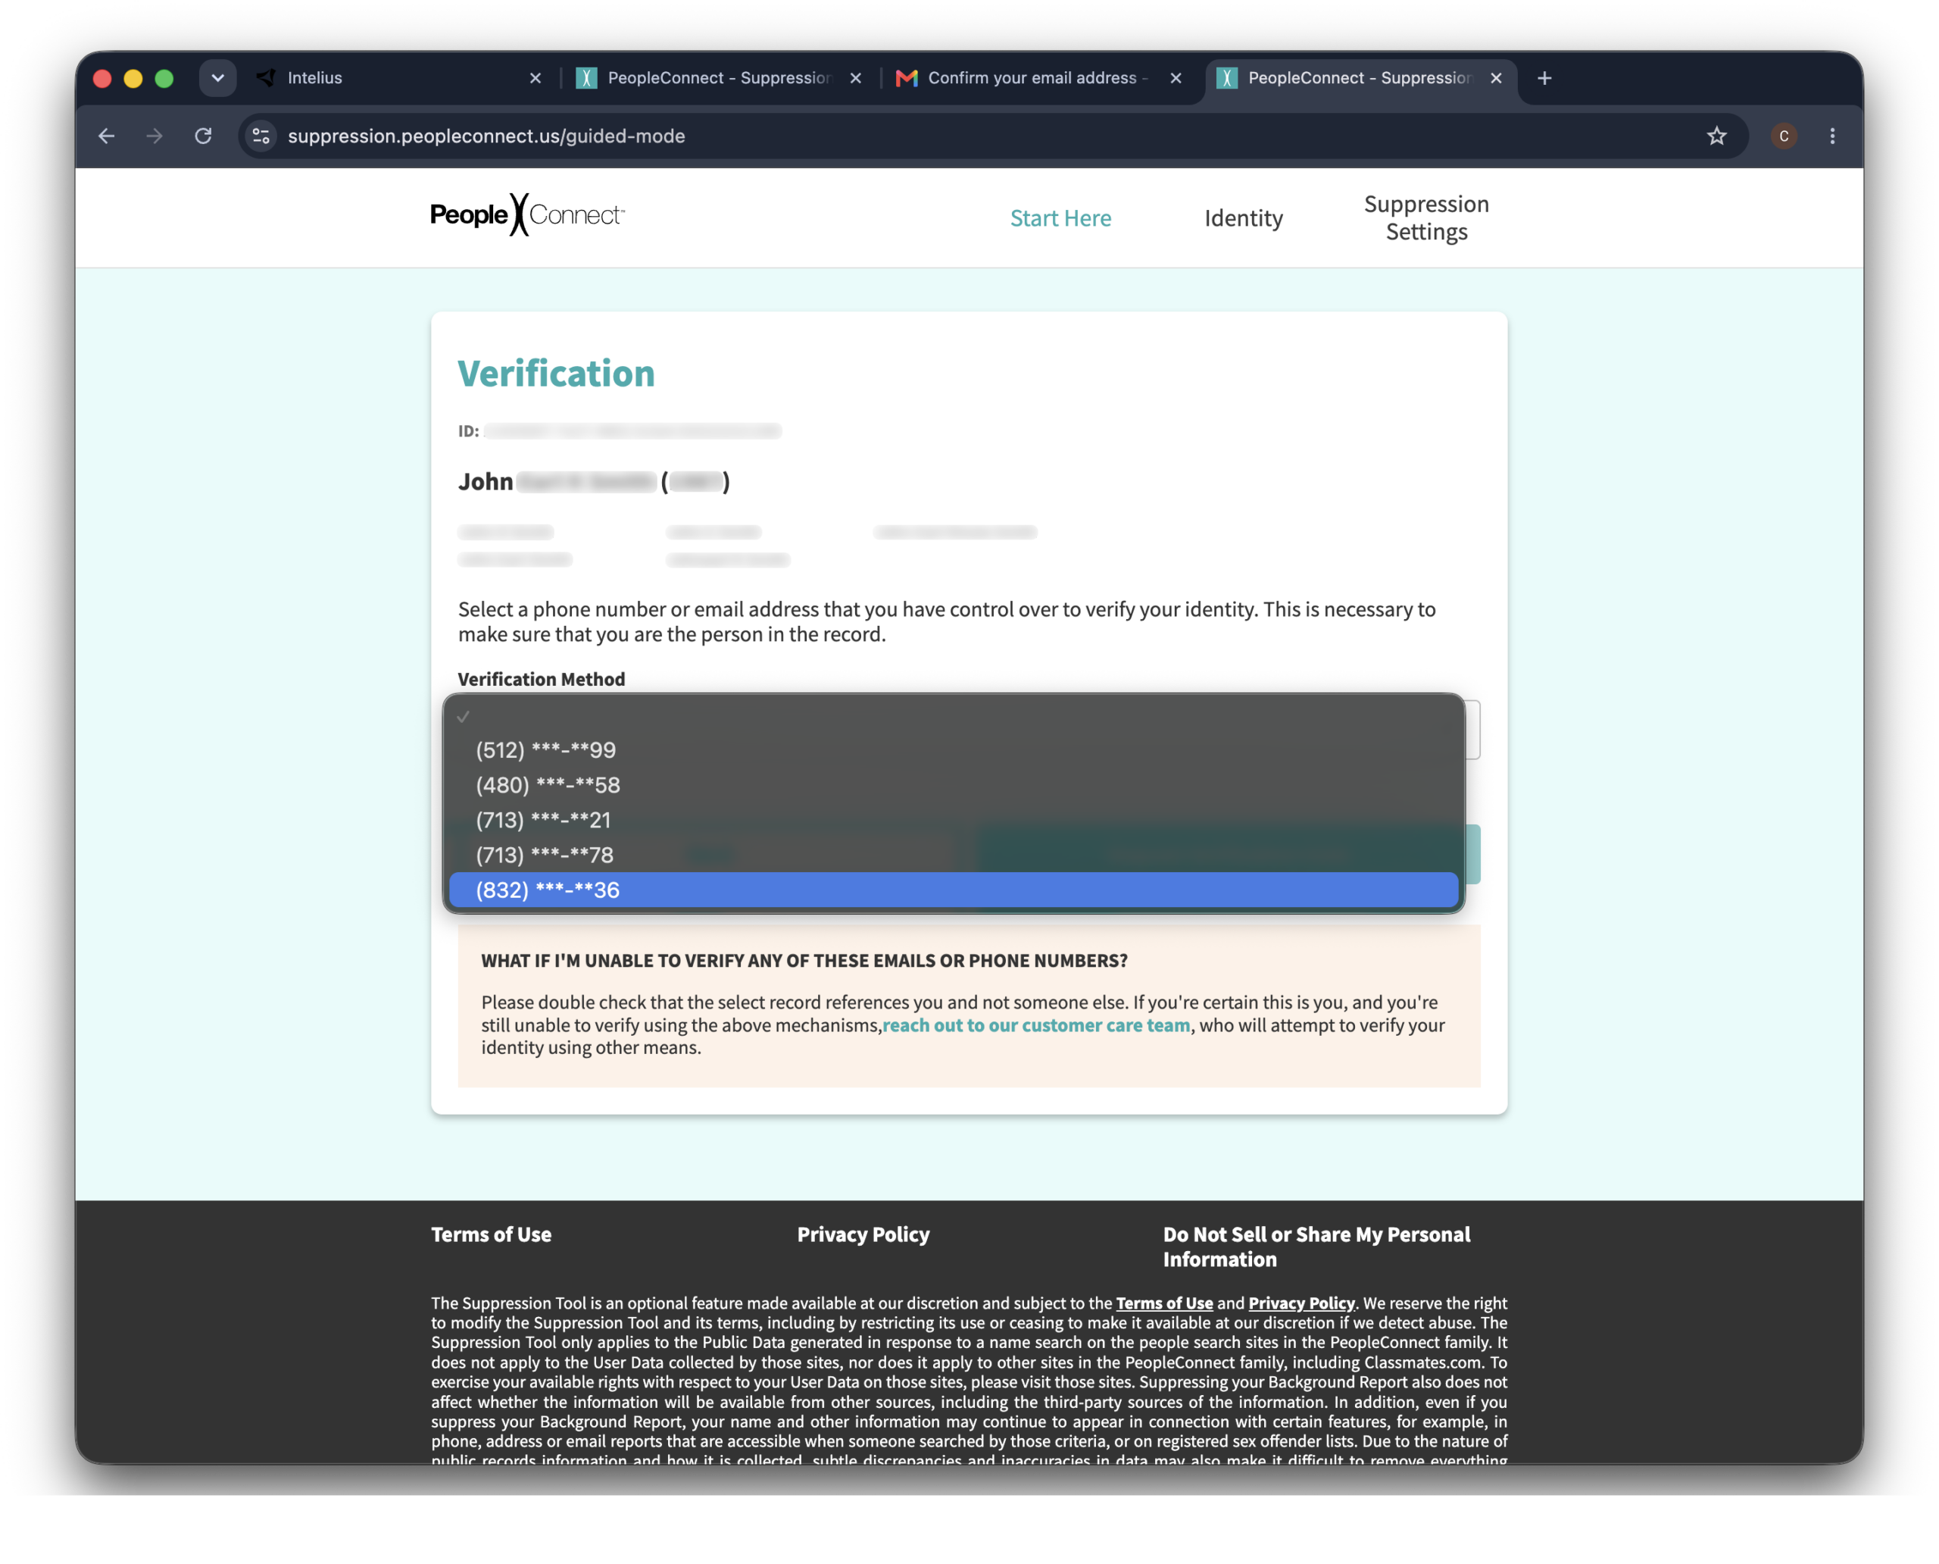This screenshot has height=1564, width=1939.
Task: Click reach out to our customer care team
Action: pyautogui.click(x=1035, y=1025)
